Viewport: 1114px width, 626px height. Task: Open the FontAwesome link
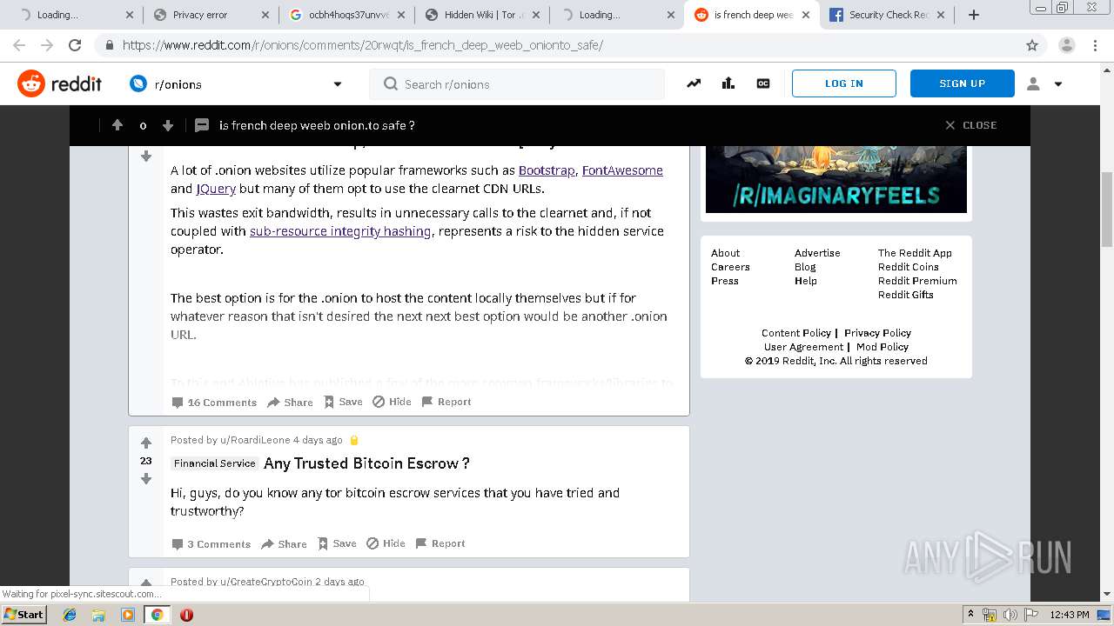point(622,170)
